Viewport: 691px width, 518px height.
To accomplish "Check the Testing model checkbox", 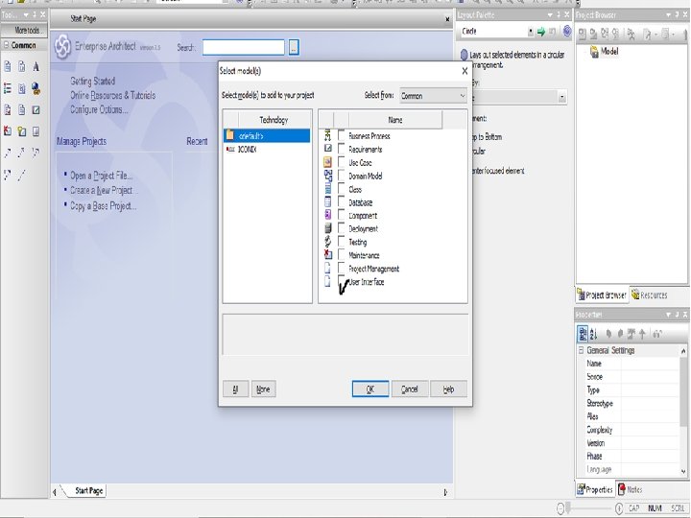I will pyautogui.click(x=342, y=241).
